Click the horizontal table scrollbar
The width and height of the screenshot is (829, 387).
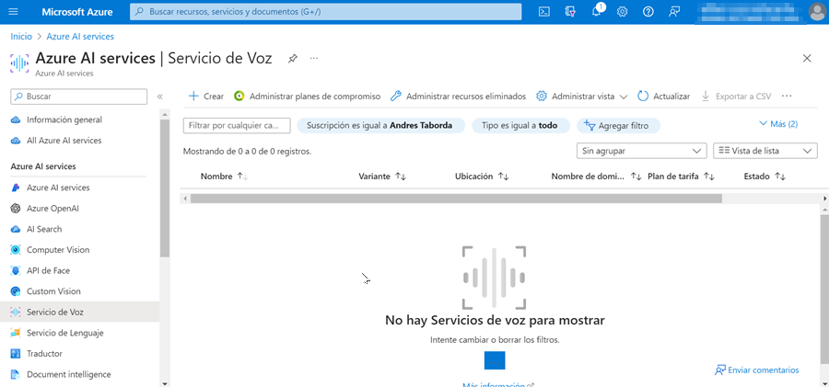(x=456, y=199)
